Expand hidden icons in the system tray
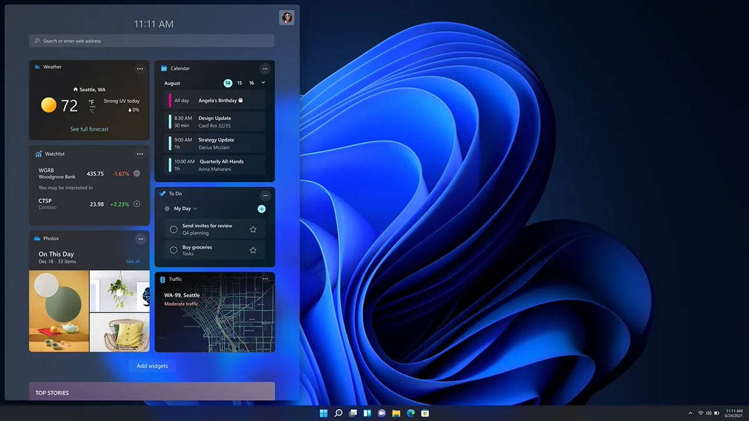Screen dimensions: 749x421 point(690,413)
